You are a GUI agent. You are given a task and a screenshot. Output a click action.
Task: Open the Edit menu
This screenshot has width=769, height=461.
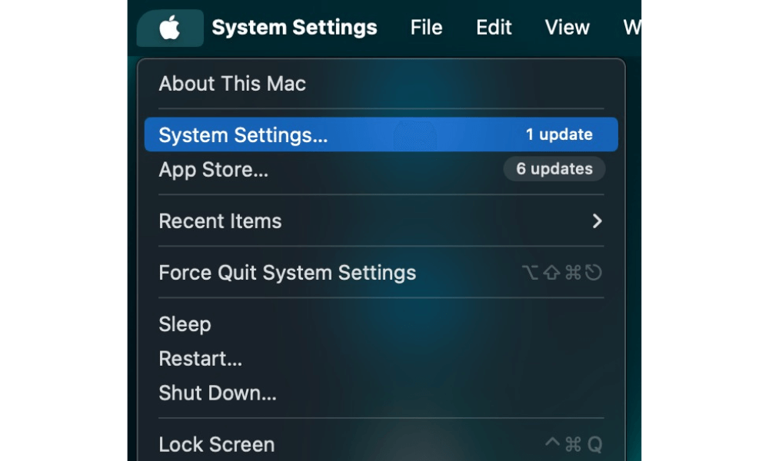(494, 28)
